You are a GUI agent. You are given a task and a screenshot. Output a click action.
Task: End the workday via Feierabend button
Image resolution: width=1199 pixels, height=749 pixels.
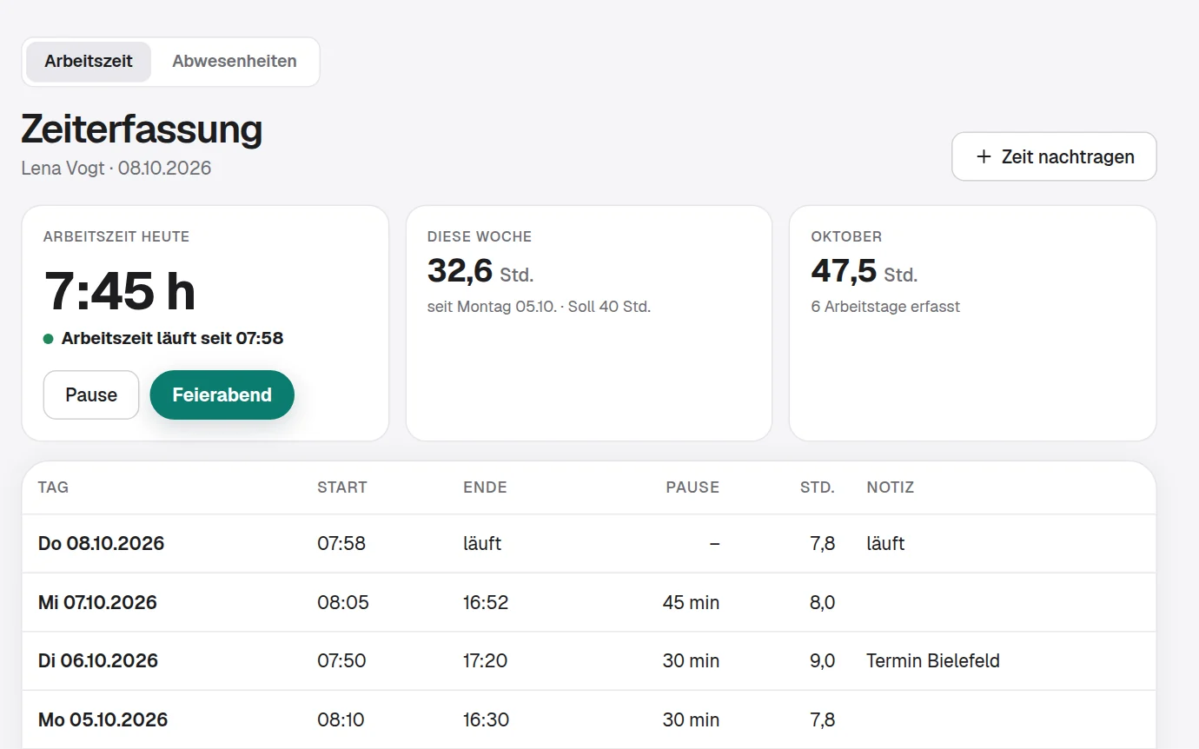pos(222,394)
